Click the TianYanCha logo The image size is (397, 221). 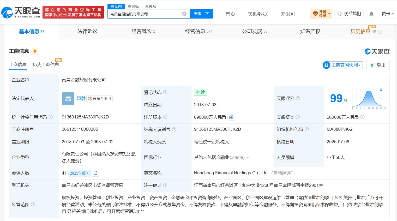coord(21,12)
